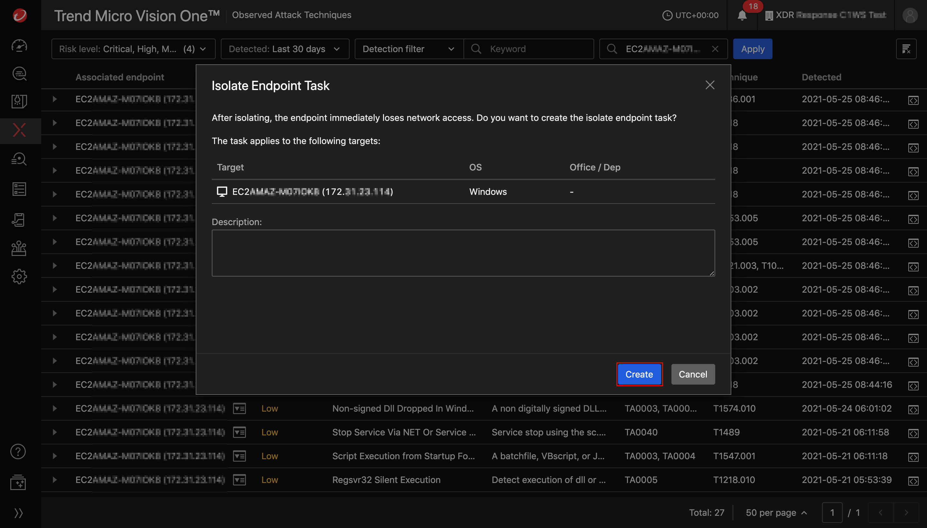Collapse the 50 per page selector
Viewport: 927px width, 528px height.
click(x=776, y=513)
